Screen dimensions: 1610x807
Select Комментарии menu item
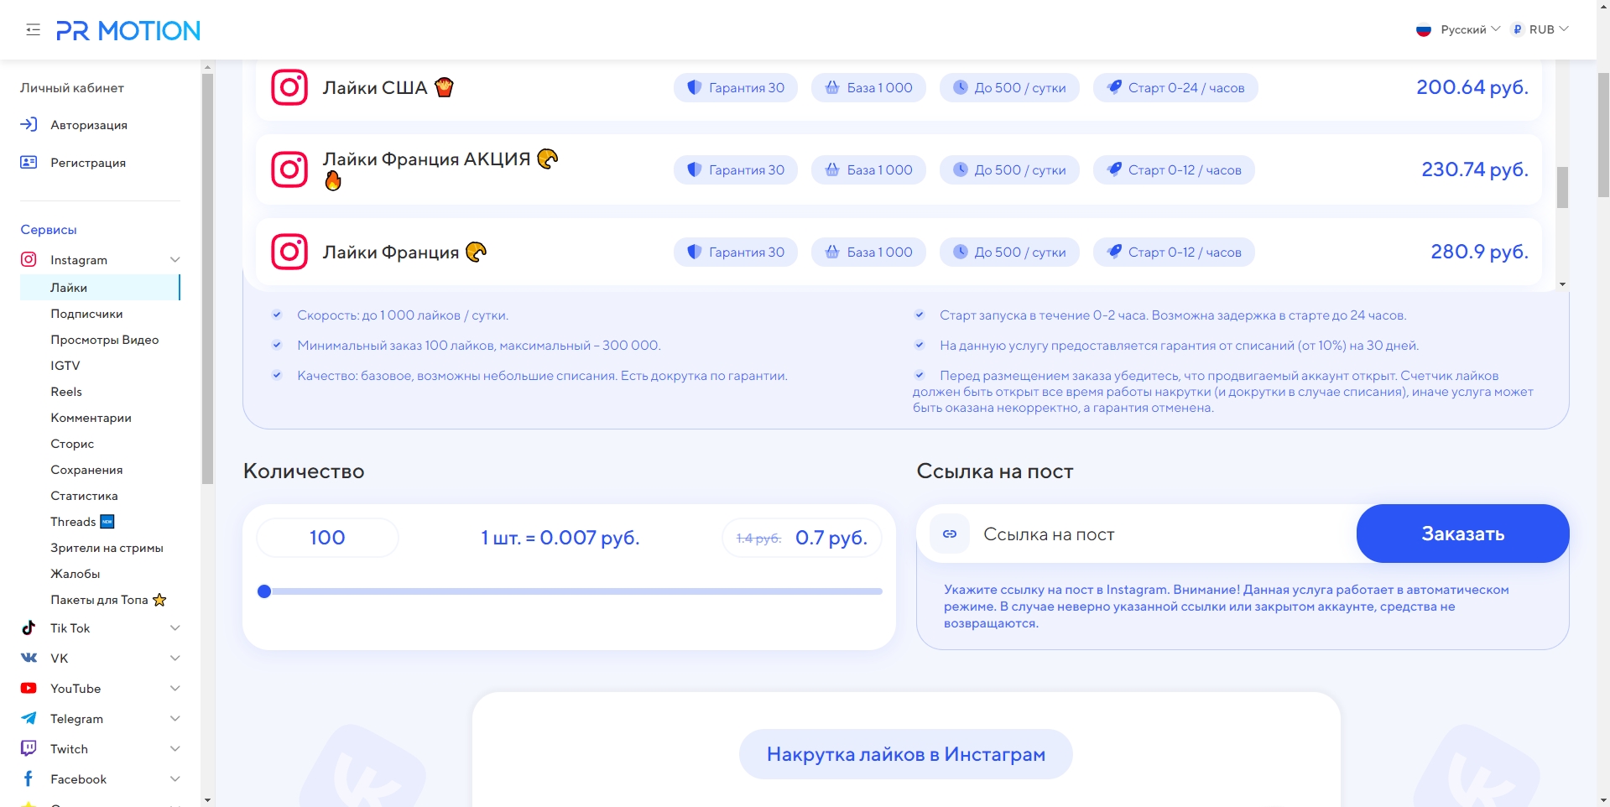tap(91, 418)
